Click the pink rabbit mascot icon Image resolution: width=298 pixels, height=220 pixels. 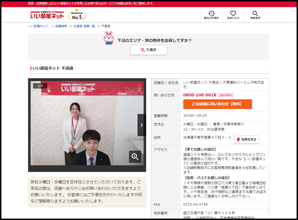point(108,38)
